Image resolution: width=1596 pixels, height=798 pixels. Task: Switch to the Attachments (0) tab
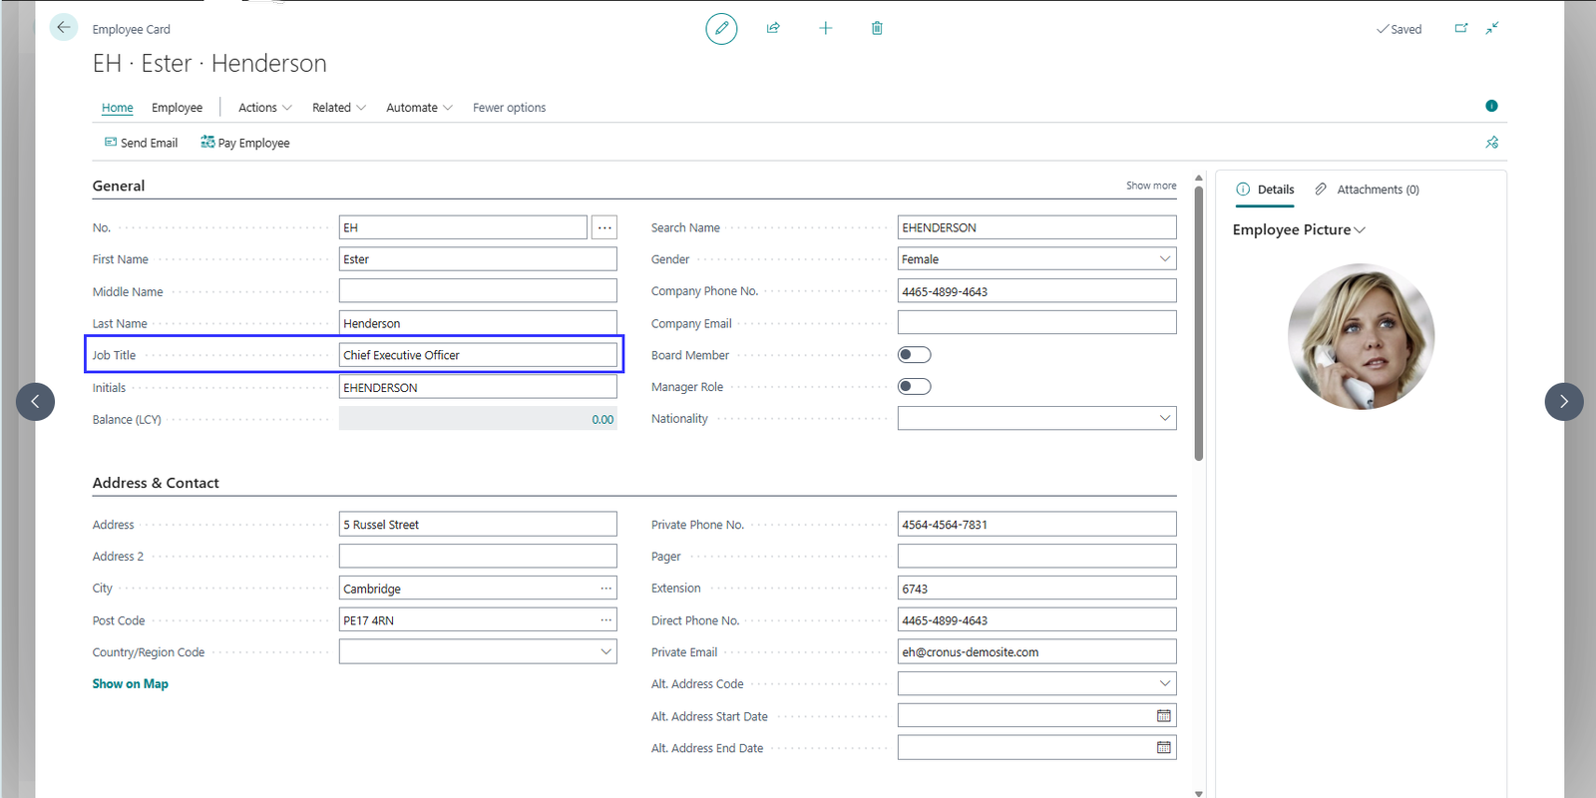pos(1367,190)
